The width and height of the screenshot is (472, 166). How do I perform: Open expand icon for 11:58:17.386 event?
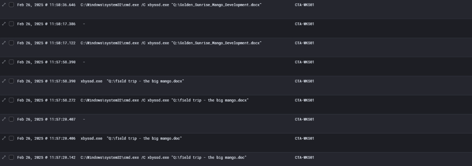4,24
